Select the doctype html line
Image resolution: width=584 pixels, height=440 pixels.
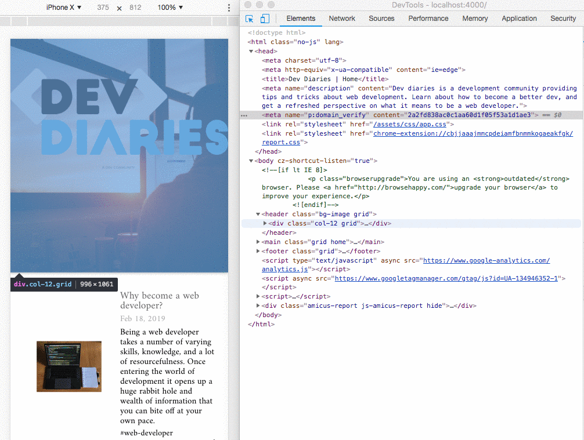coord(276,32)
